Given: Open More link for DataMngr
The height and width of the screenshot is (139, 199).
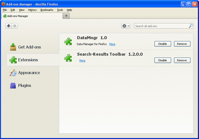Looking at the screenshot, I should click(x=112, y=44).
